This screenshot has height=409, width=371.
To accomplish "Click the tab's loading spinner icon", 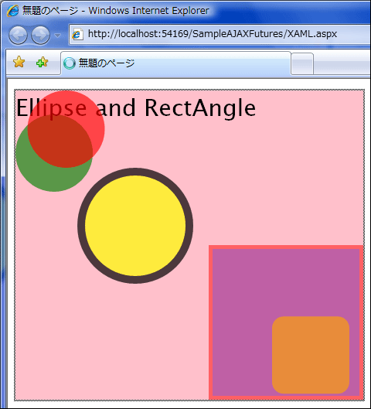I will click(70, 63).
